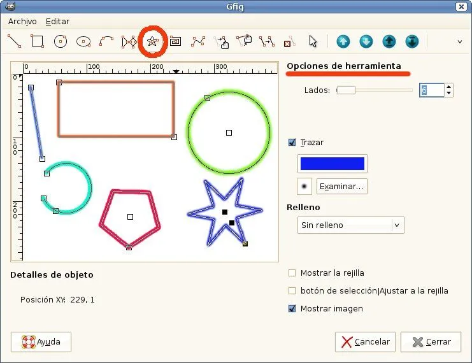Lower selected object to bottom
Image resolution: width=472 pixels, height=363 pixels.
411,41
